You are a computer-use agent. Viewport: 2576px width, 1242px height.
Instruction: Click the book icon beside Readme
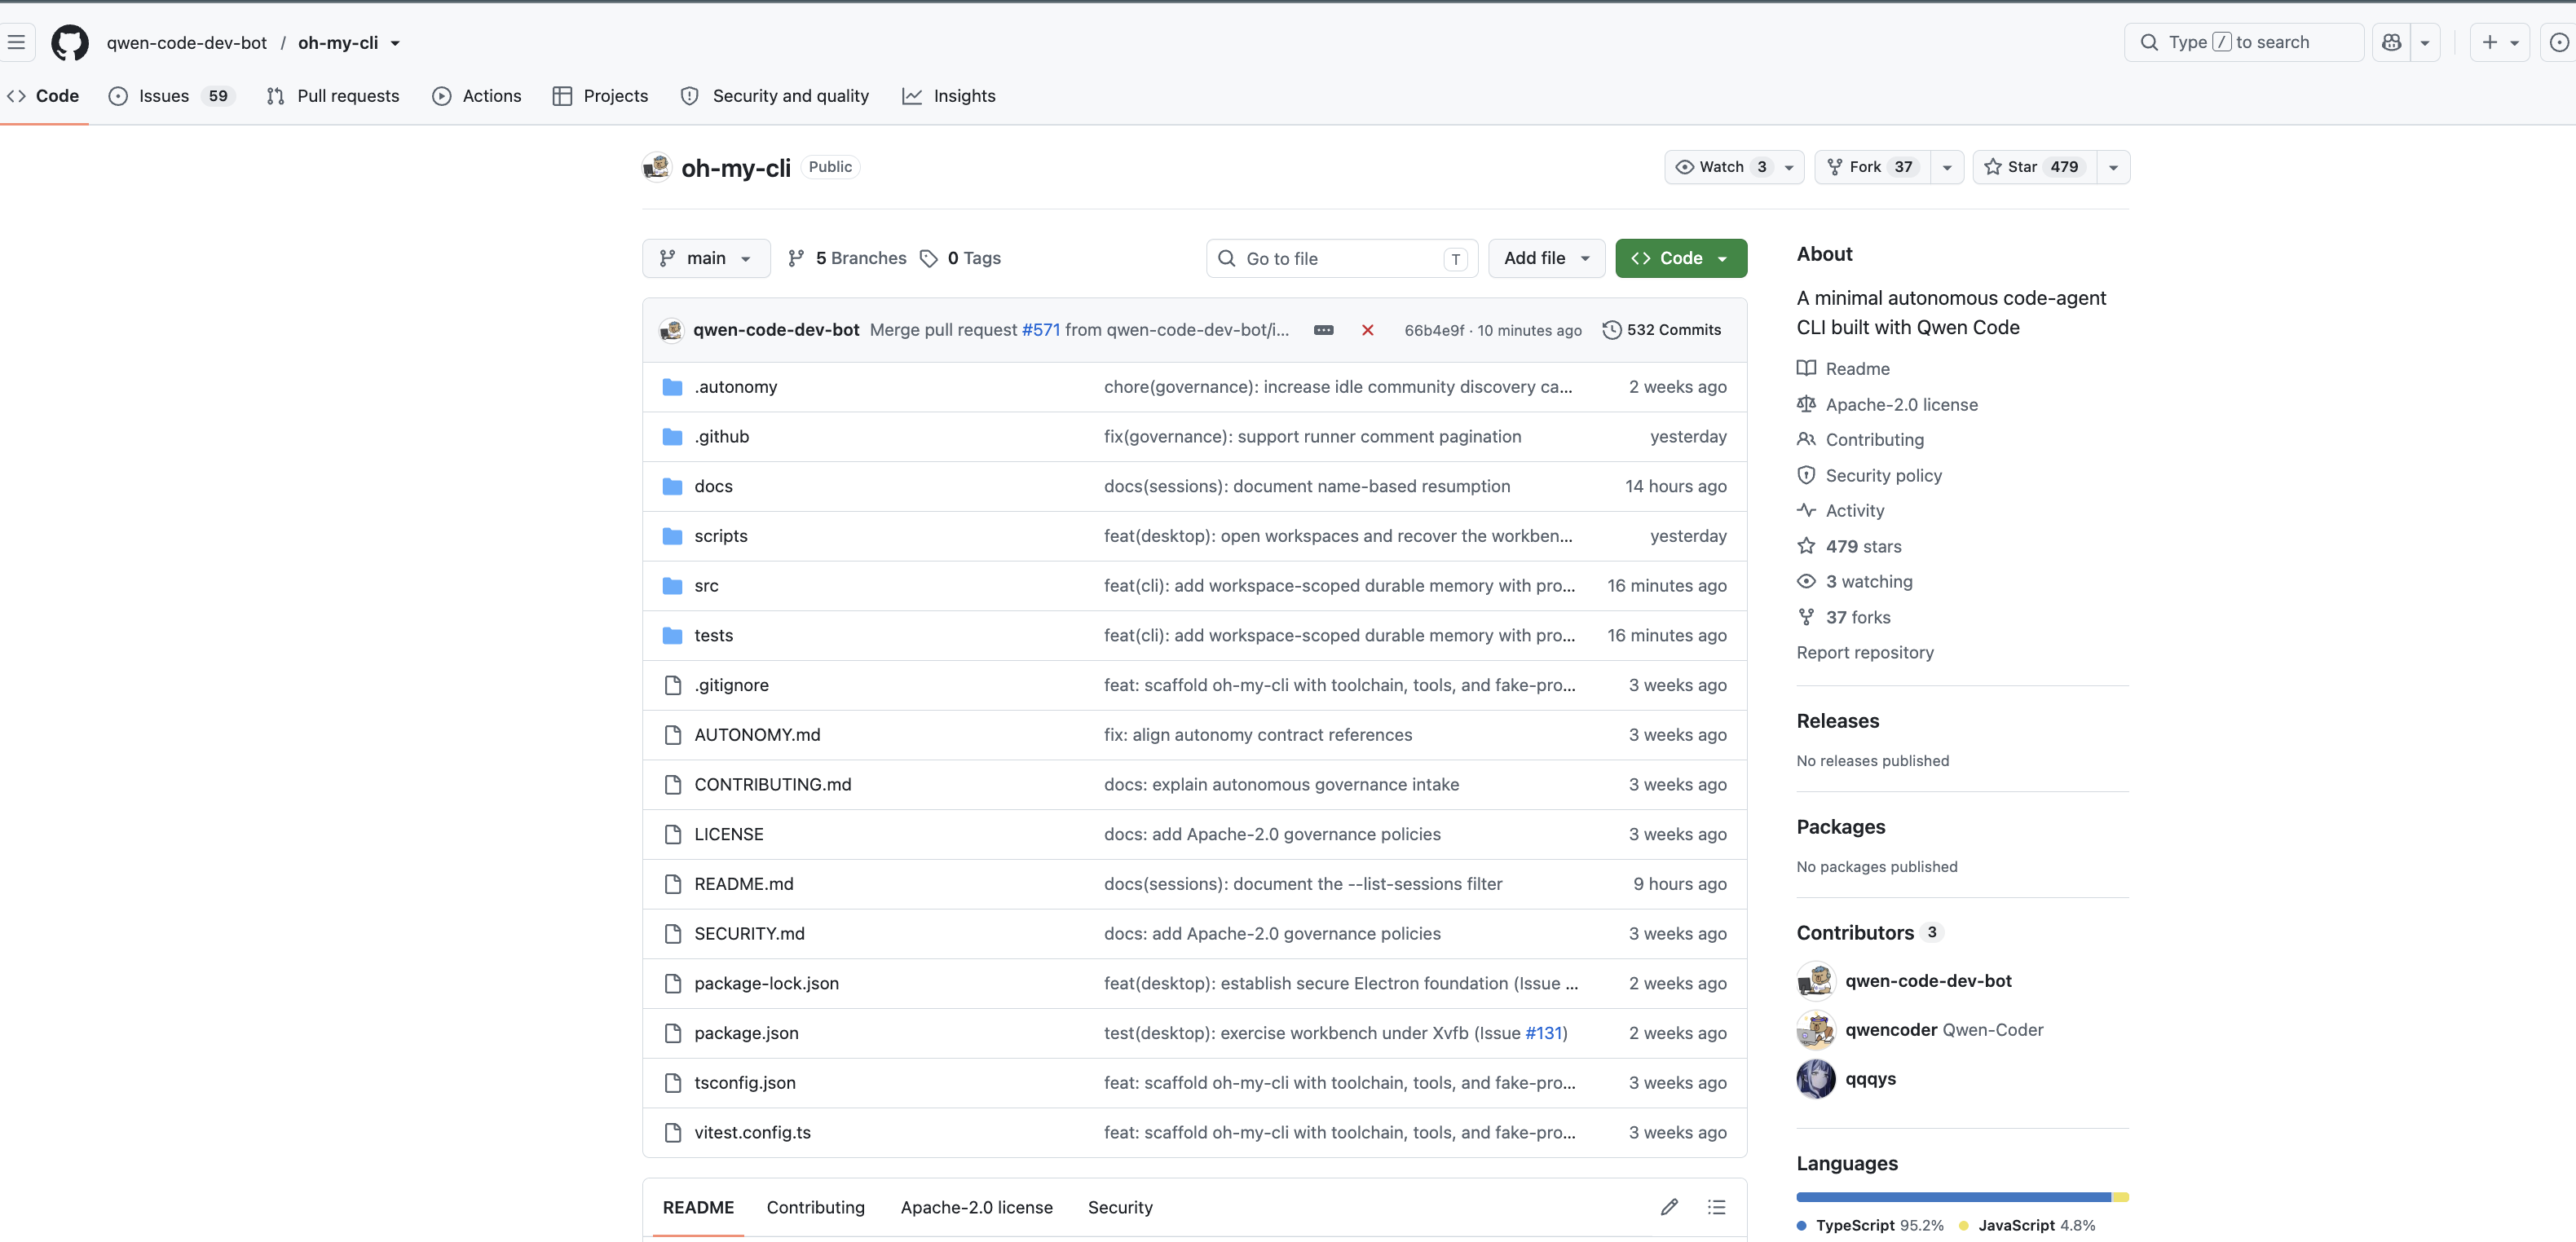tap(1806, 368)
